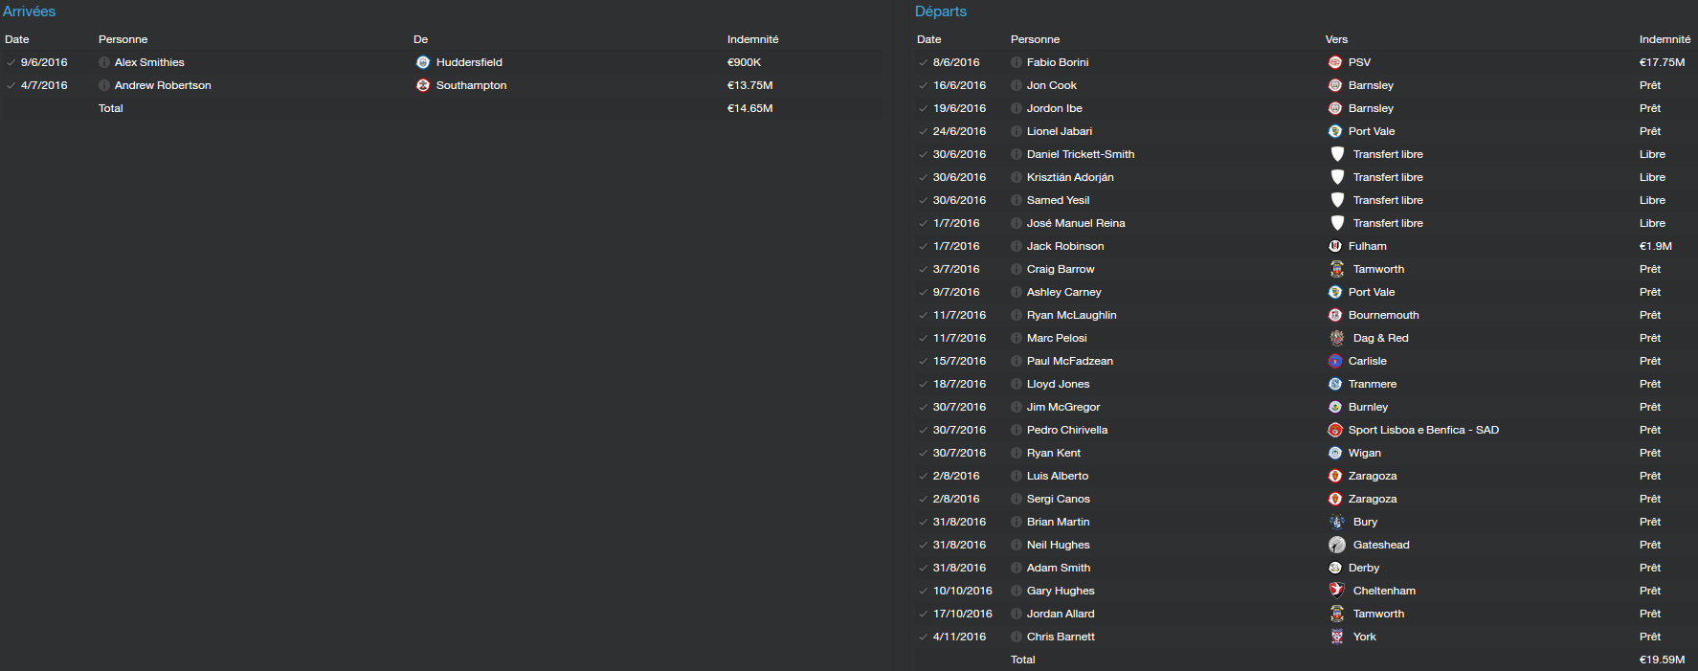Viewport: 1698px width, 671px height.
Task: Click the Huddersfield club badge icon
Action: pos(423,62)
